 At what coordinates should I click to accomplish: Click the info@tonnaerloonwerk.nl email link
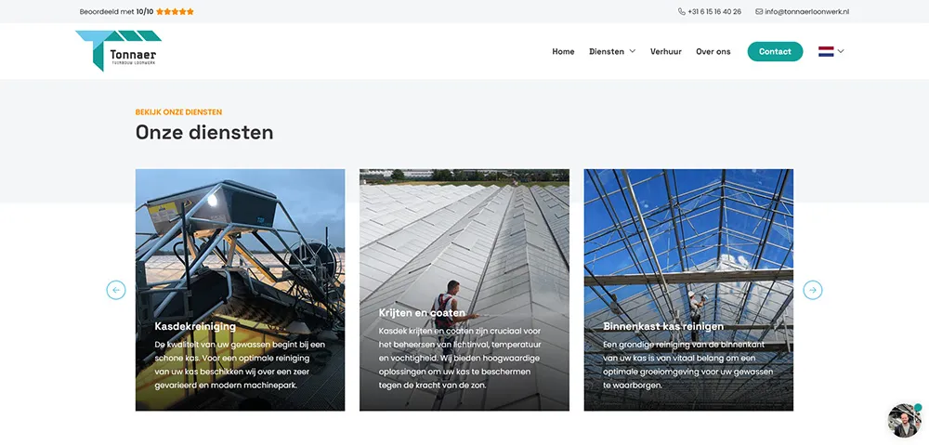[x=807, y=11]
